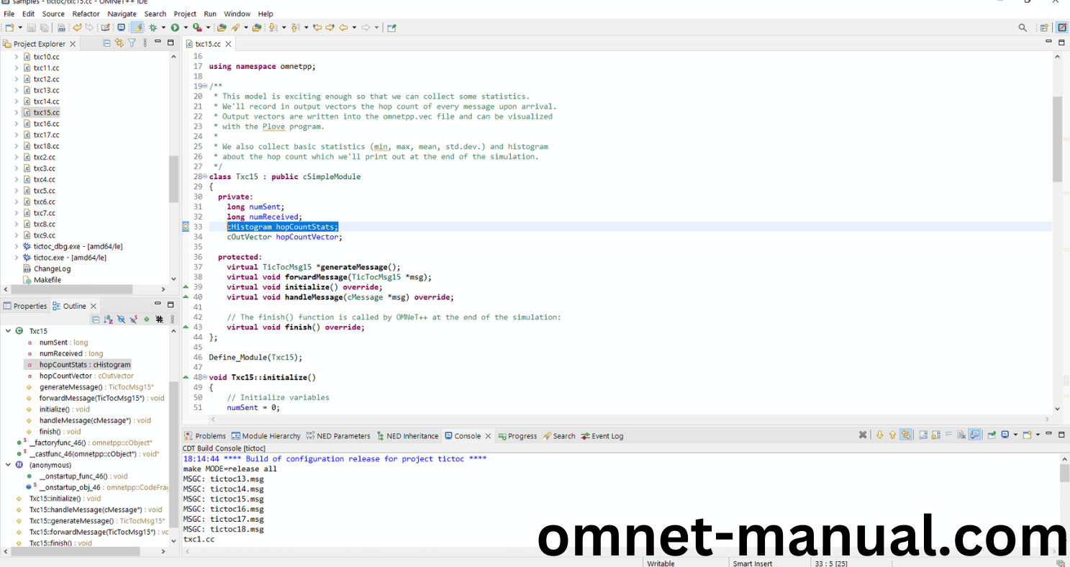The height and width of the screenshot is (567, 1070).
Task: Toggle Link with Editor in Project Explorer
Action: 119,43
